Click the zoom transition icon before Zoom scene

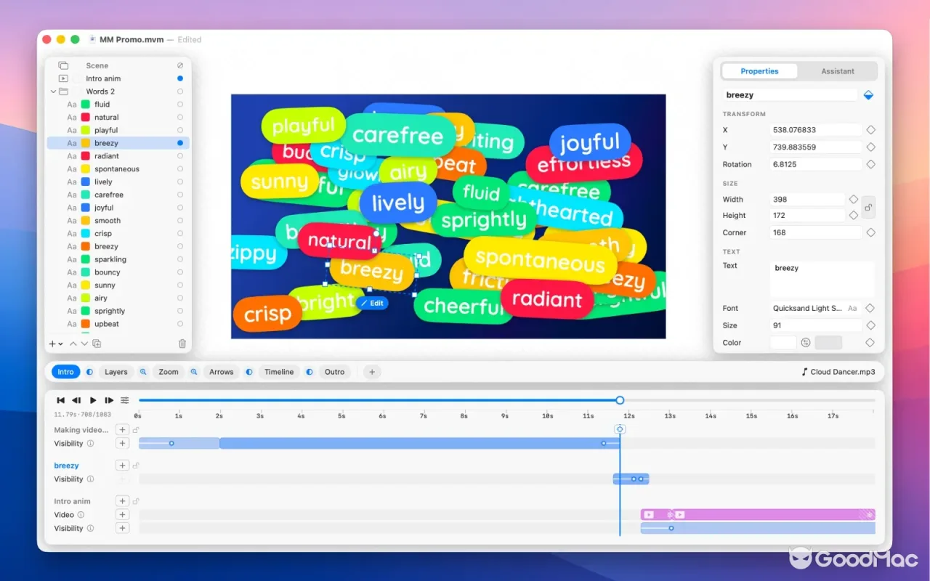pos(143,372)
